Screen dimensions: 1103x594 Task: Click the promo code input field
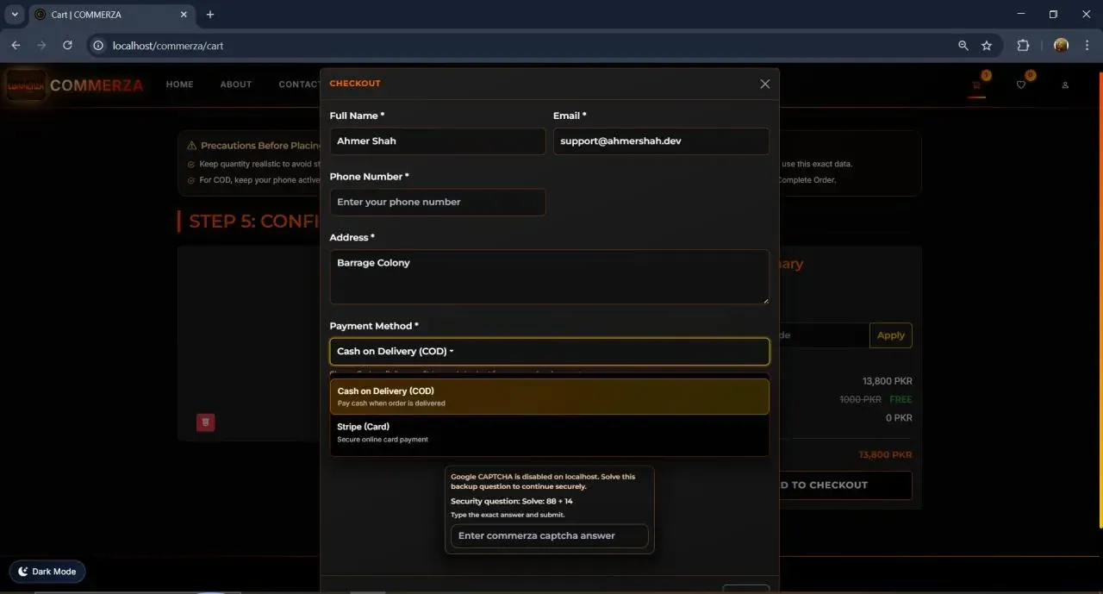click(823, 335)
